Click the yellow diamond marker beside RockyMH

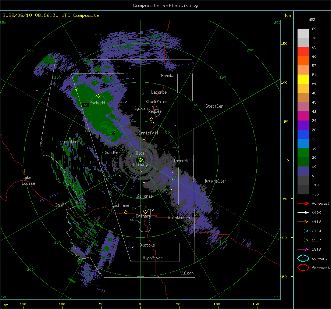click(x=98, y=96)
